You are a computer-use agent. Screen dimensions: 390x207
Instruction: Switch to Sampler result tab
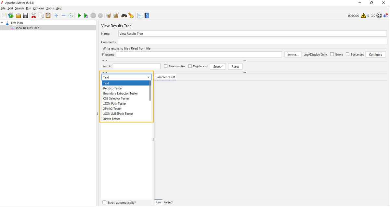click(165, 77)
